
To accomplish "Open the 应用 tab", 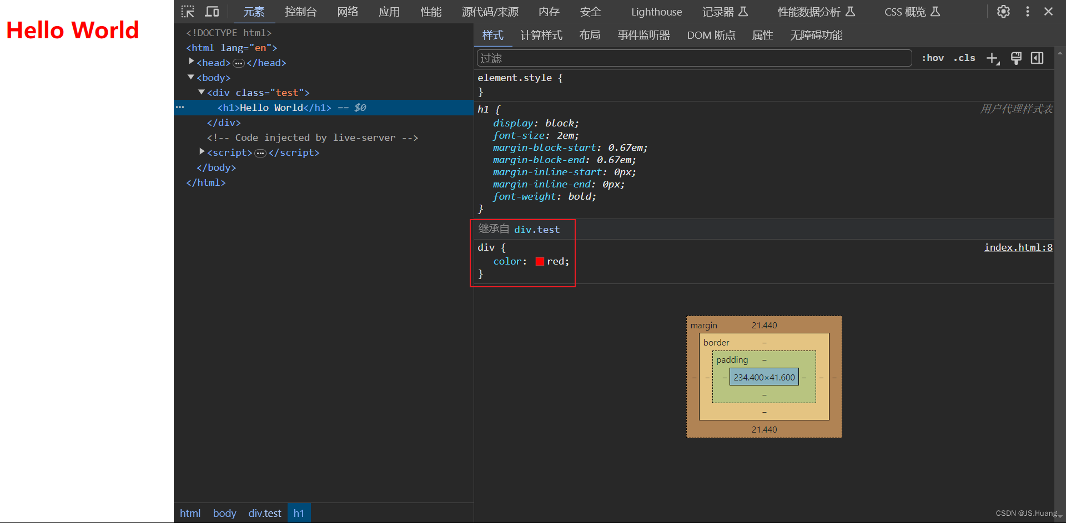I will click(389, 12).
